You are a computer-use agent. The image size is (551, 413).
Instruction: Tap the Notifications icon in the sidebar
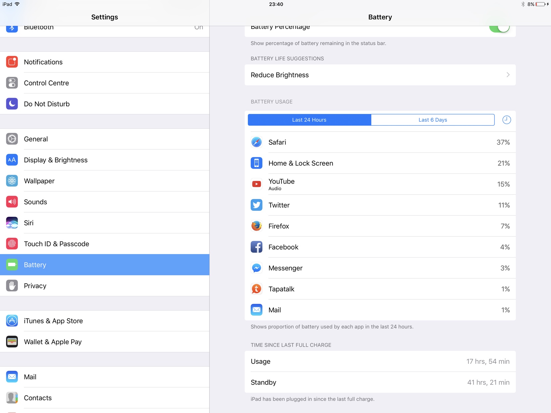pos(12,62)
